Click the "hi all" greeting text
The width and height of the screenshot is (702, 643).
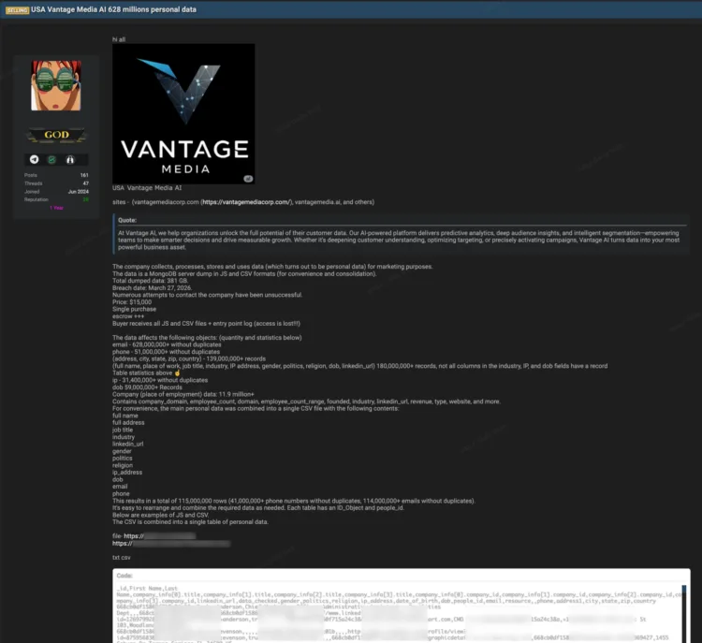pyautogui.click(x=119, y=39)
